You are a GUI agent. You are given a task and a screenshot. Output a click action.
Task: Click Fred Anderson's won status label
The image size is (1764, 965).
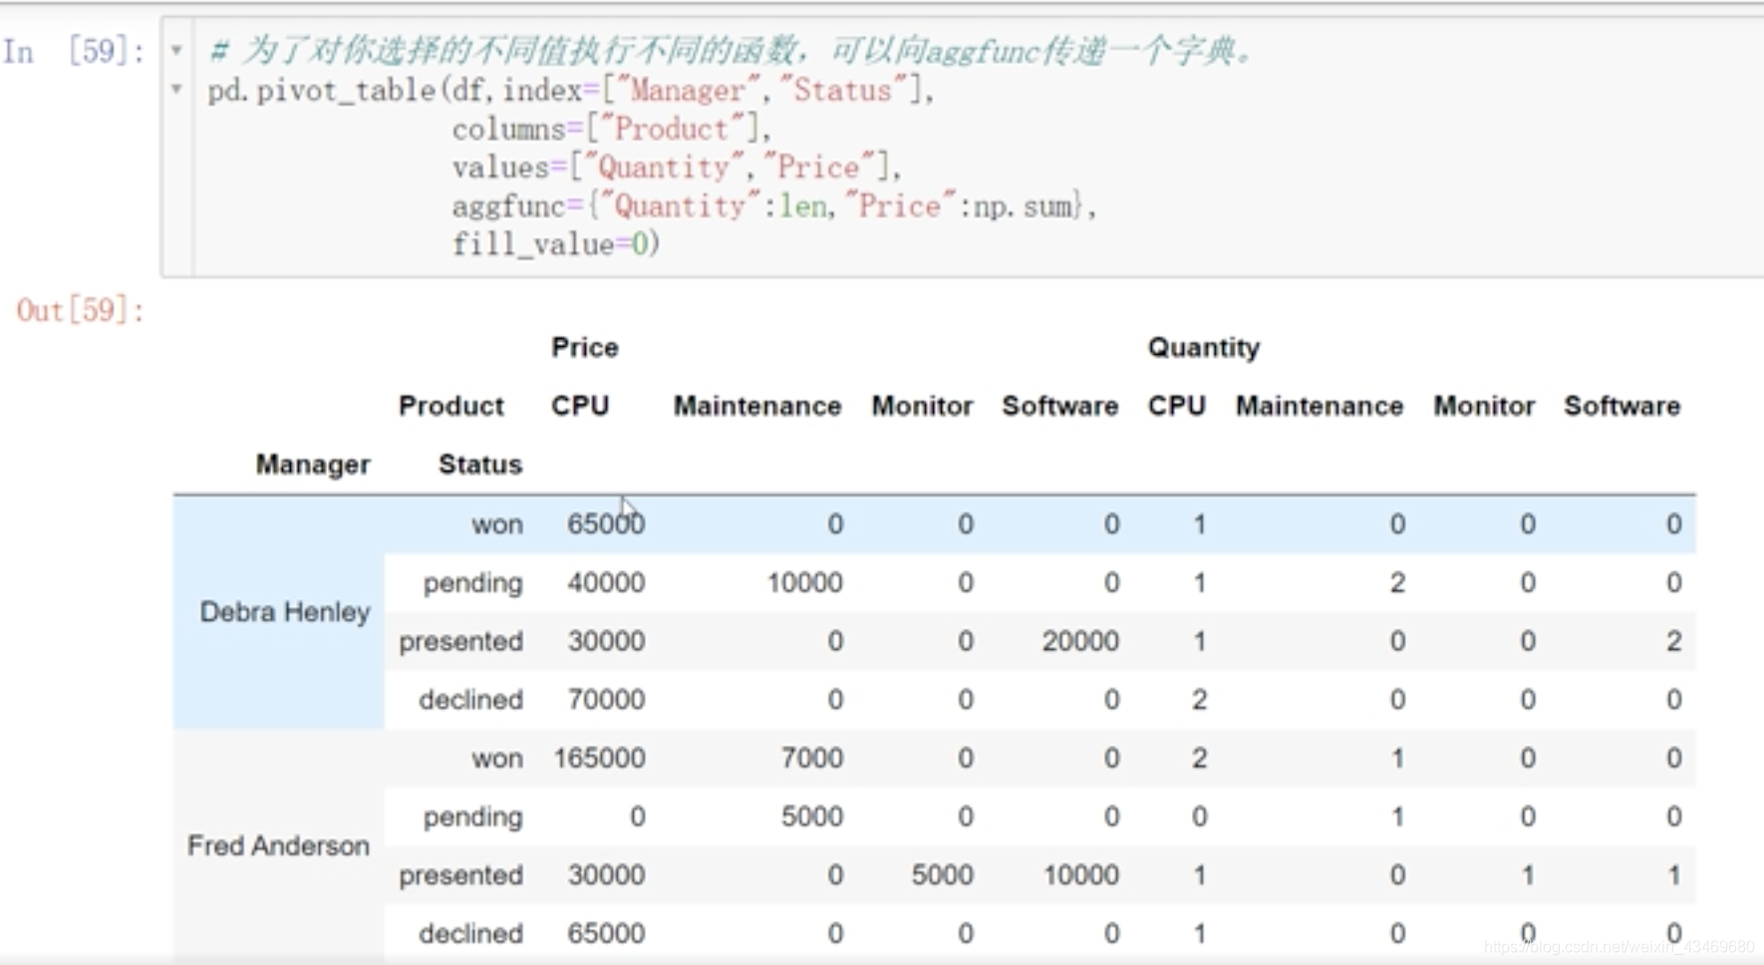click(x=497, y=759)
